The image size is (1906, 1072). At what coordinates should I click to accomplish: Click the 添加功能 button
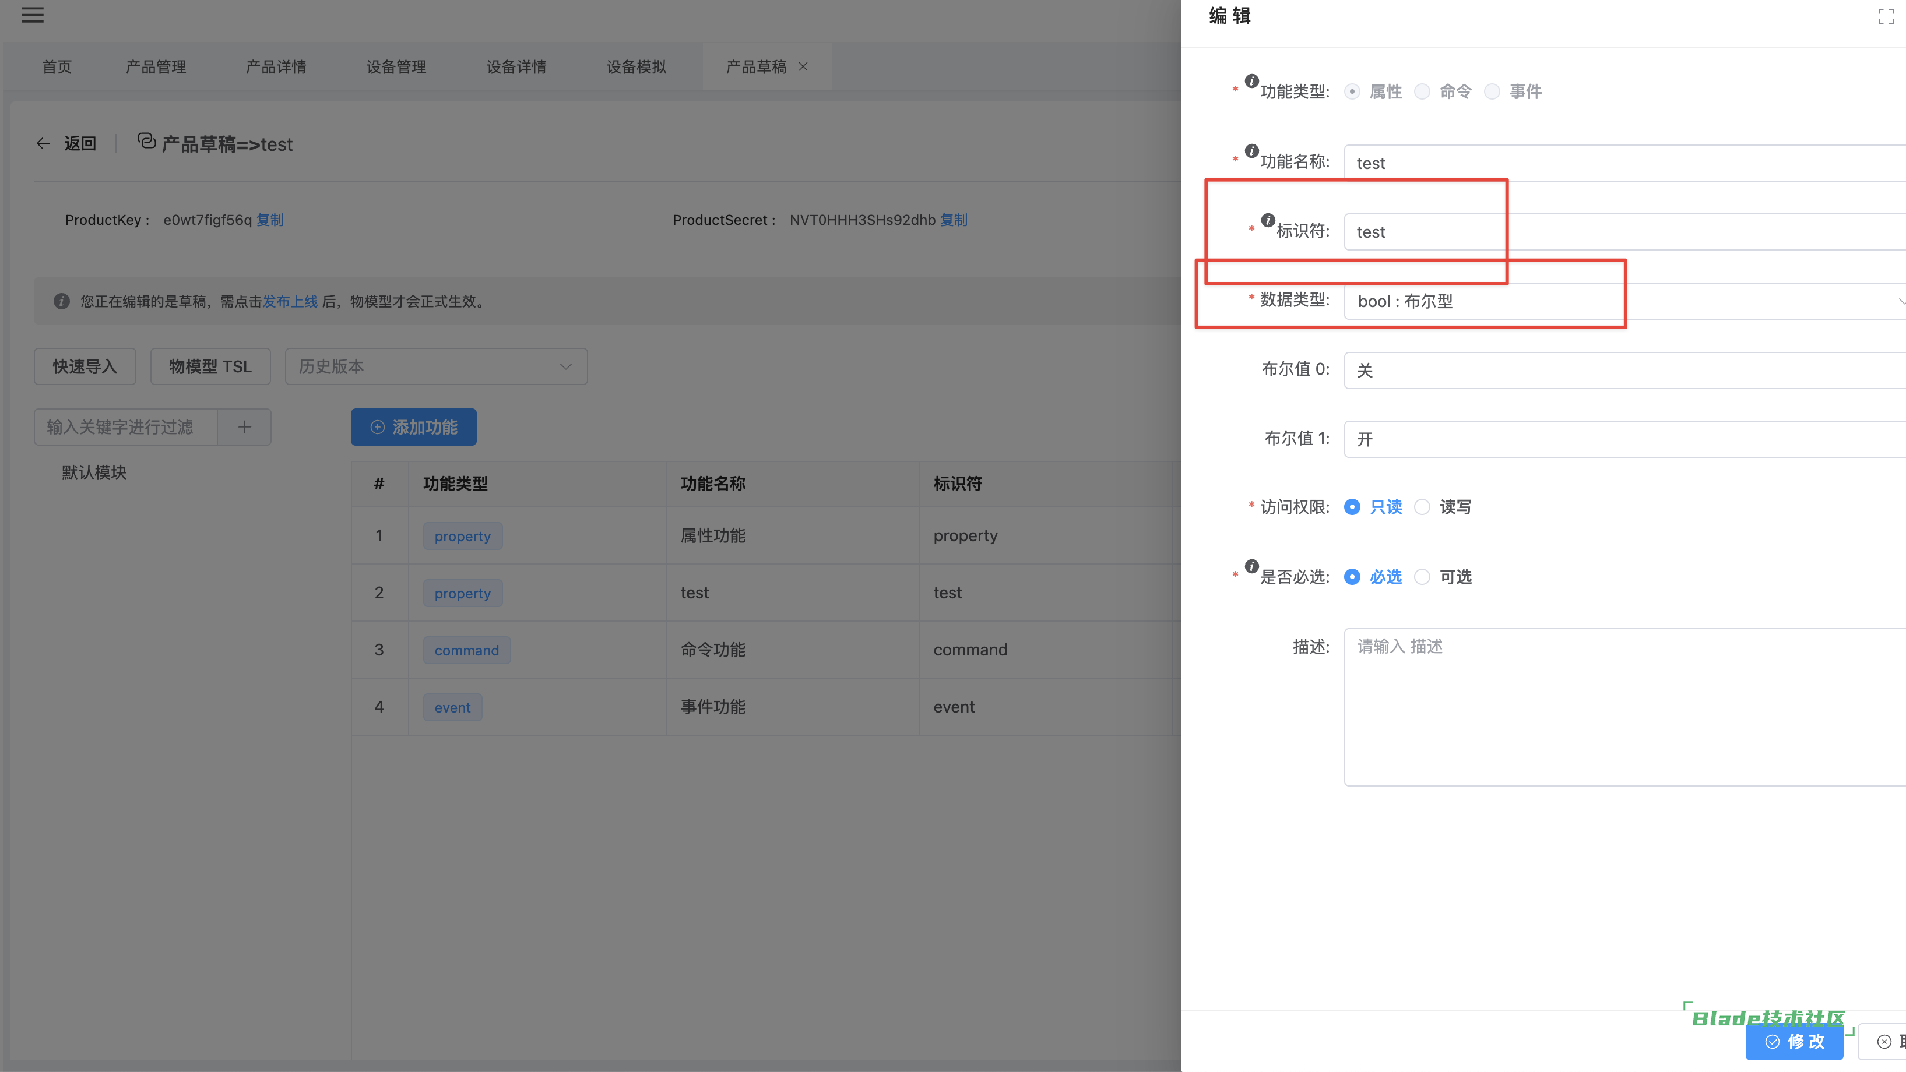tap(414, 427)
